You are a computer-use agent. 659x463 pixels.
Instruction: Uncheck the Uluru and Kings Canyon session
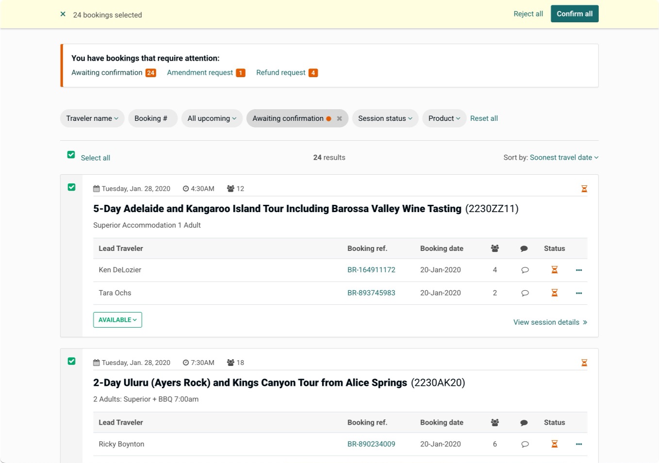click(x=72, y=361)
